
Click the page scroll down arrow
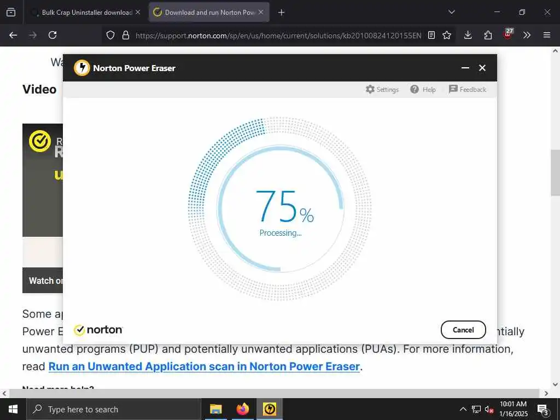[x=555, y=384]
